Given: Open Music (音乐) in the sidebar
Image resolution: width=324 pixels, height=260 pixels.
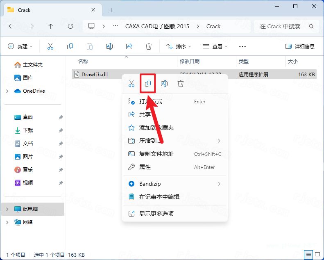Looking at the screenshot, I should tap(24, 170).
